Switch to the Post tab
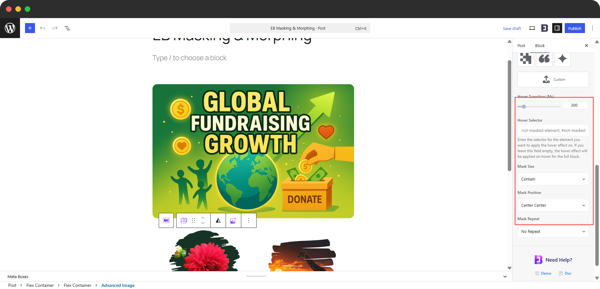Image resolution: width=600 pixels, height=289 pixels. [x=521, y=46]
